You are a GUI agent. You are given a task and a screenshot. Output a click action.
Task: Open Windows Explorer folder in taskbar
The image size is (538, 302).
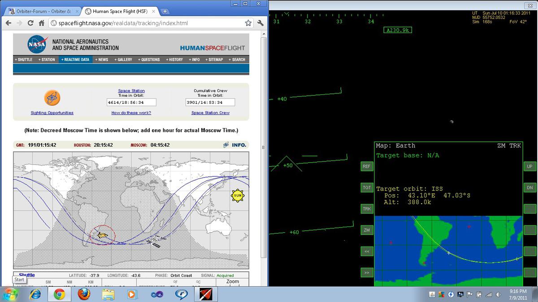click(x=108, y=294)
